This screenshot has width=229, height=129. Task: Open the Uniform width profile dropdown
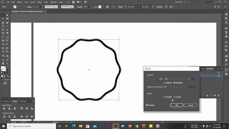(59, 7)
